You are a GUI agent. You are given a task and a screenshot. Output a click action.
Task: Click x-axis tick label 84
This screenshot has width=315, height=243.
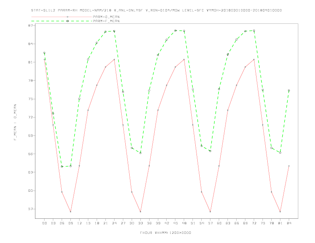tap(289, 223)
